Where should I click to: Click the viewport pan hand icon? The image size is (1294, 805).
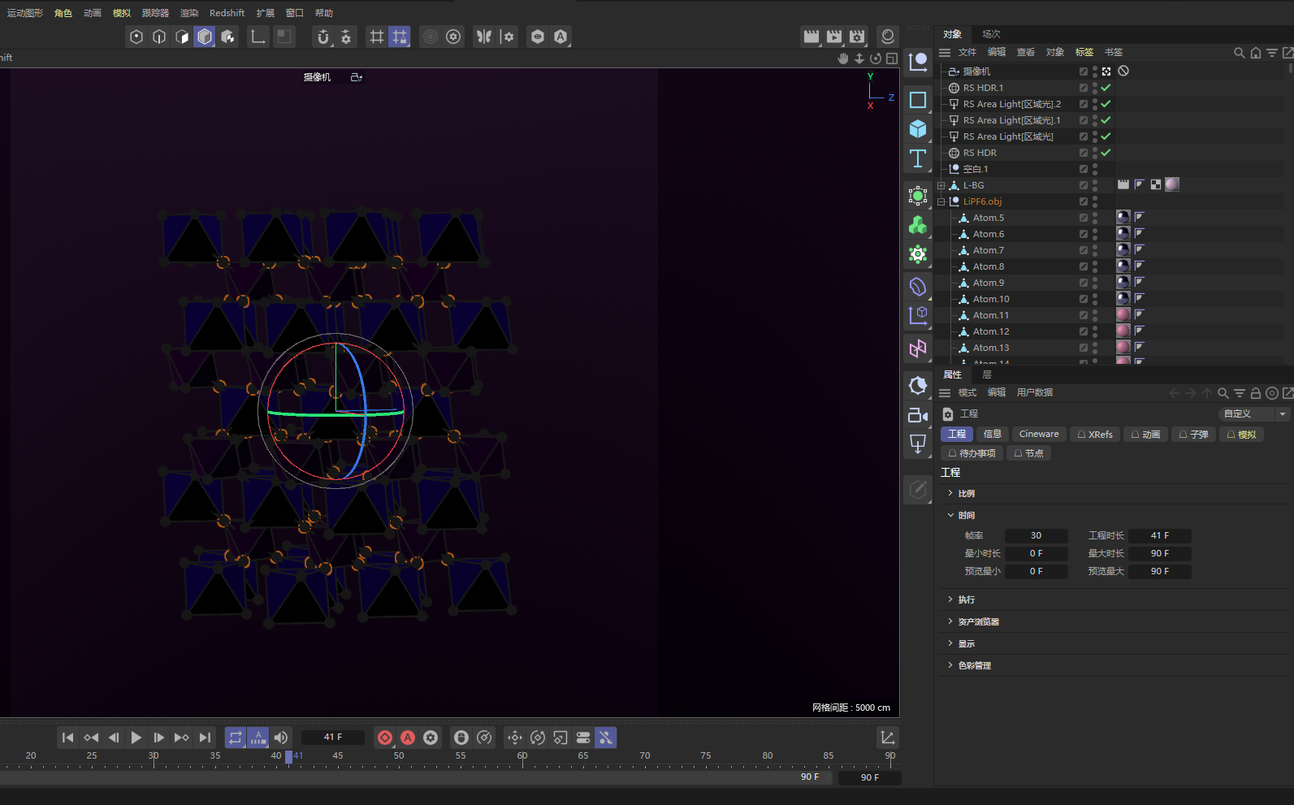point(843,58)
